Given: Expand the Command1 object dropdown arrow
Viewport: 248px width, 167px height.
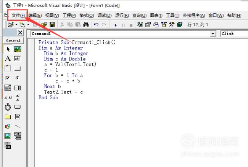Looking at the screenshot, I should tap(213, 33).
